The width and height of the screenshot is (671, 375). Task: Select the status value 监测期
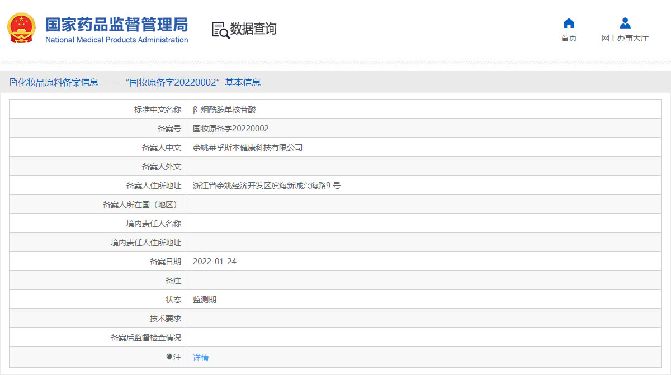pos(205,300)
